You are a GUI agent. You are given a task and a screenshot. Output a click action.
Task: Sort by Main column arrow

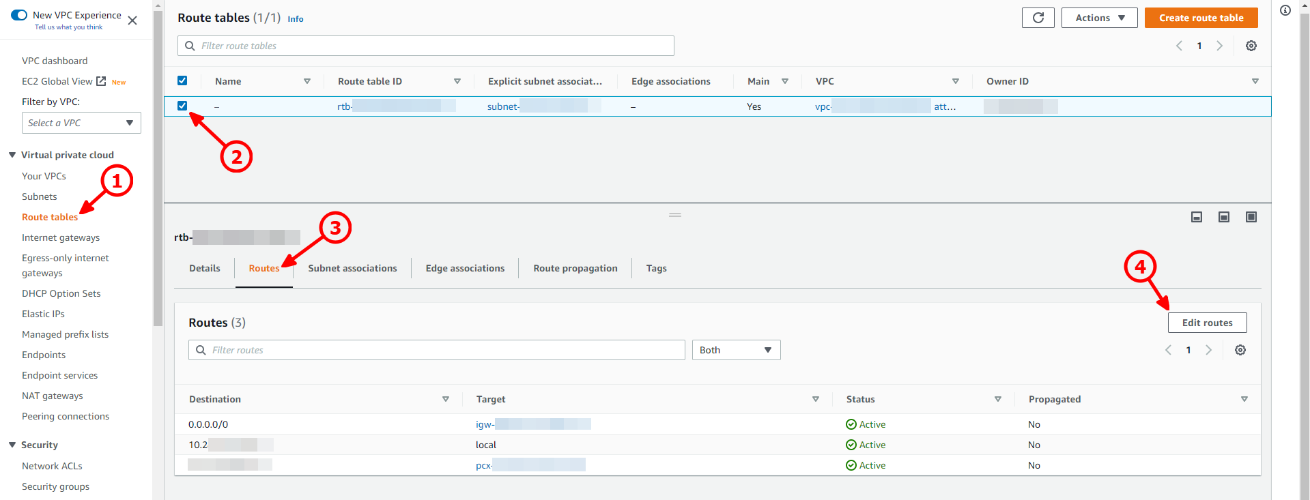(785, 81)
